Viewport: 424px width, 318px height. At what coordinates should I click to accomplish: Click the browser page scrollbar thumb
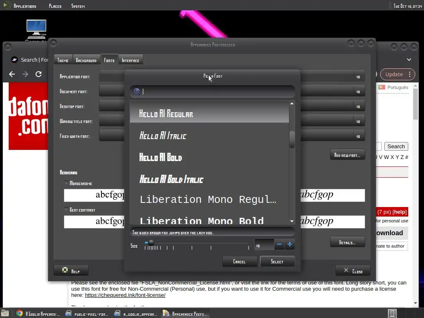[x=415, y=104]
